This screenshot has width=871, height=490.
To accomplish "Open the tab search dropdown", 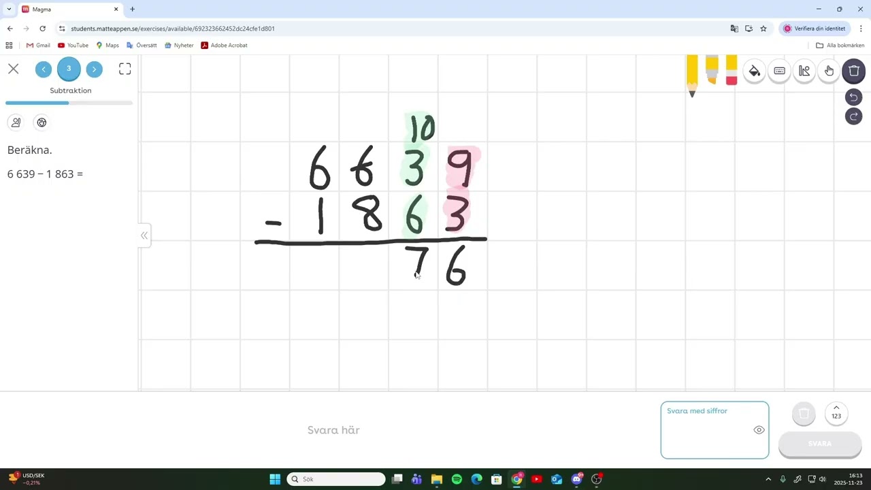I will tap(9, 10).
